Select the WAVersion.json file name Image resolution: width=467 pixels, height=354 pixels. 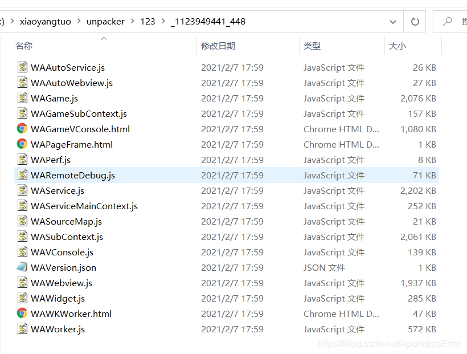point(63,267)
